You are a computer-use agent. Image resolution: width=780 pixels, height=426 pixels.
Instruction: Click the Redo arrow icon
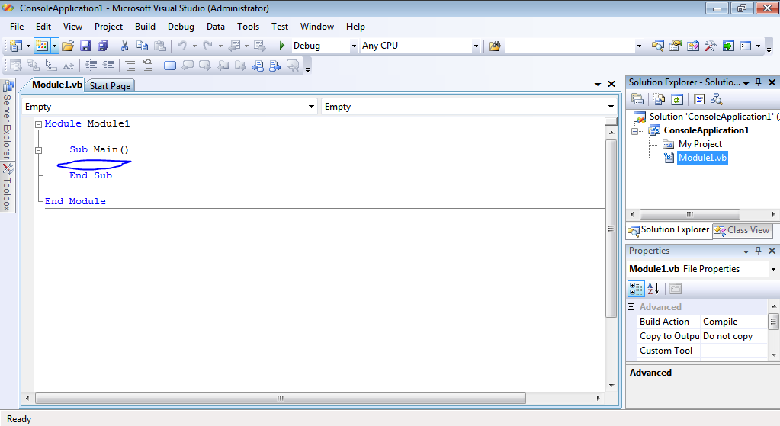point(208,46)
